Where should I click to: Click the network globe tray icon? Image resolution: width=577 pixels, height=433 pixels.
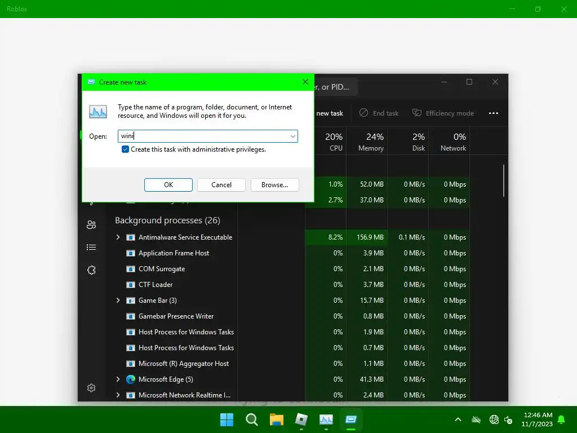coord(494,419)
